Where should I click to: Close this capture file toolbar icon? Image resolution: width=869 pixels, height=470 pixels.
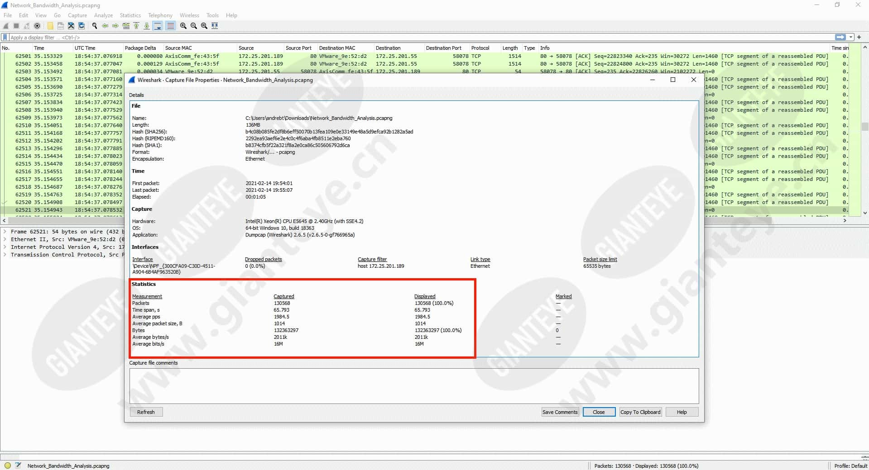tap(71, 26)
